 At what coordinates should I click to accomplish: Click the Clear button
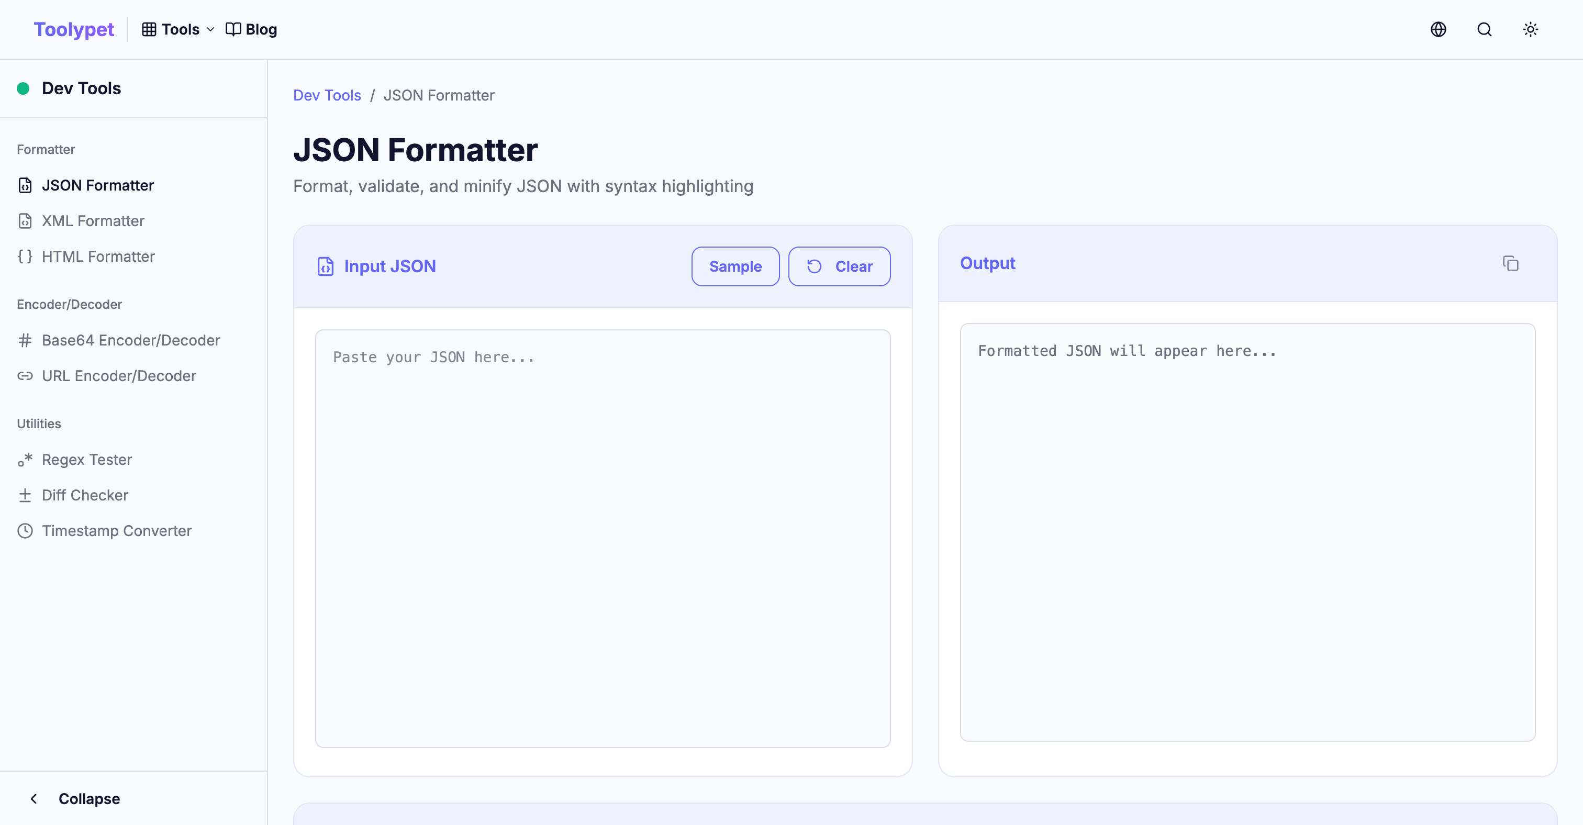(839, 266)
